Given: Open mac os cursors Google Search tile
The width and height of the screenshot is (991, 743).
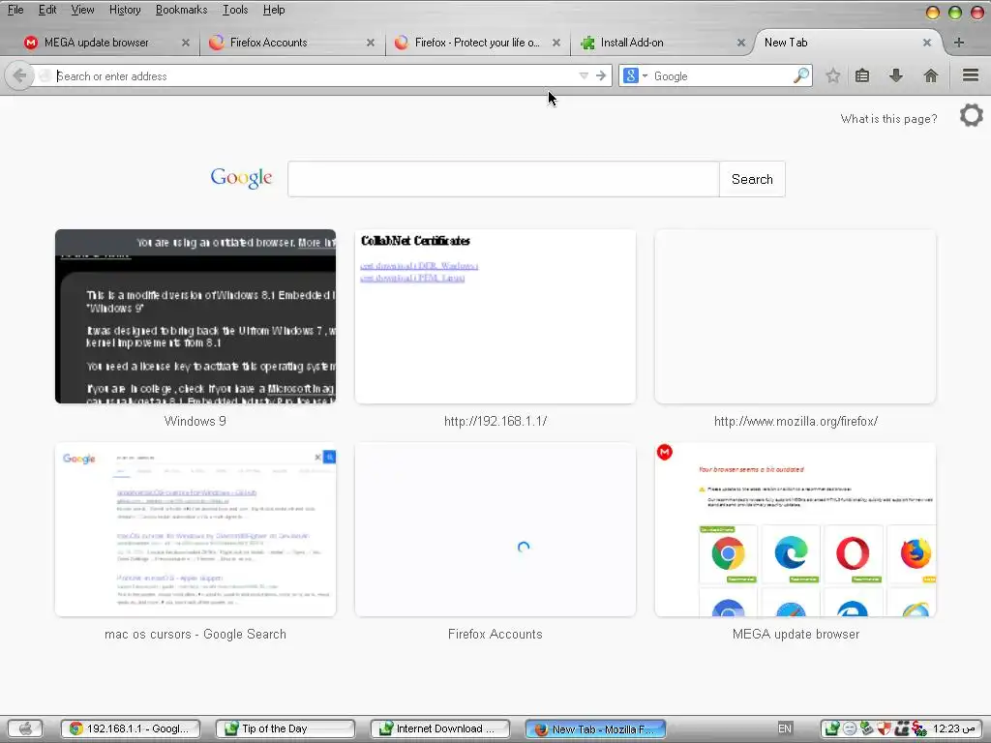Looking at the screenshot, I should [x=195, y=529].
